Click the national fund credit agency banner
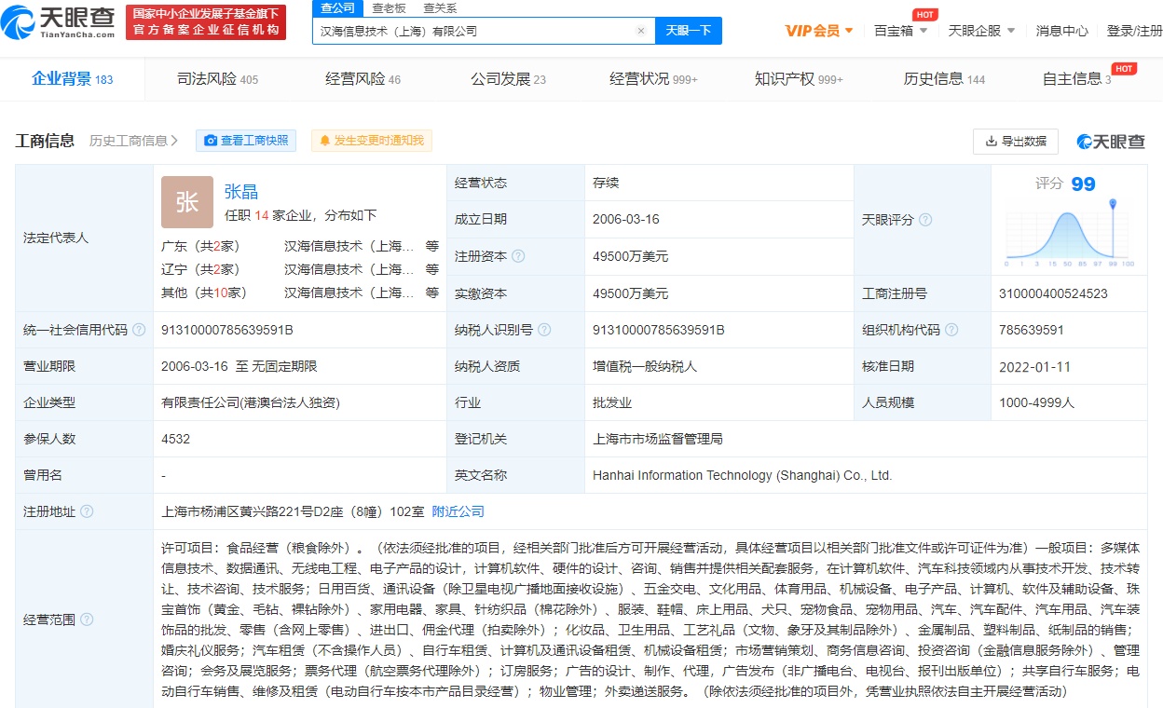 (x=204, y=21)
